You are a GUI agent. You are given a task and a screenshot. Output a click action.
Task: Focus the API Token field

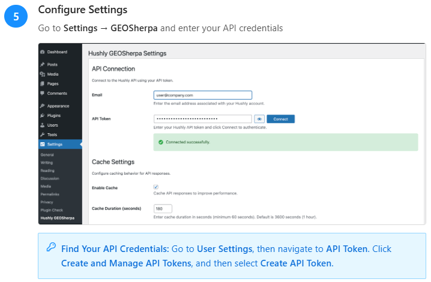click(x=203, y=119)
